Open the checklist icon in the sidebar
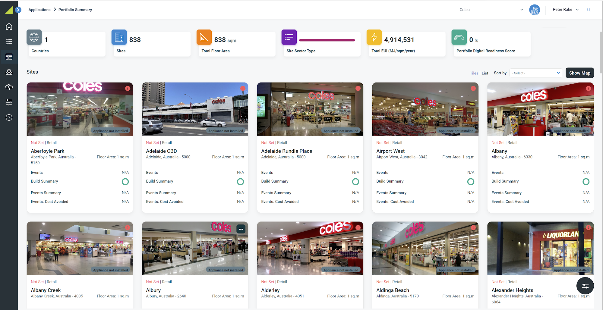Screen dimensions: 603x310 pyautogui.click(x=9, y=42)
